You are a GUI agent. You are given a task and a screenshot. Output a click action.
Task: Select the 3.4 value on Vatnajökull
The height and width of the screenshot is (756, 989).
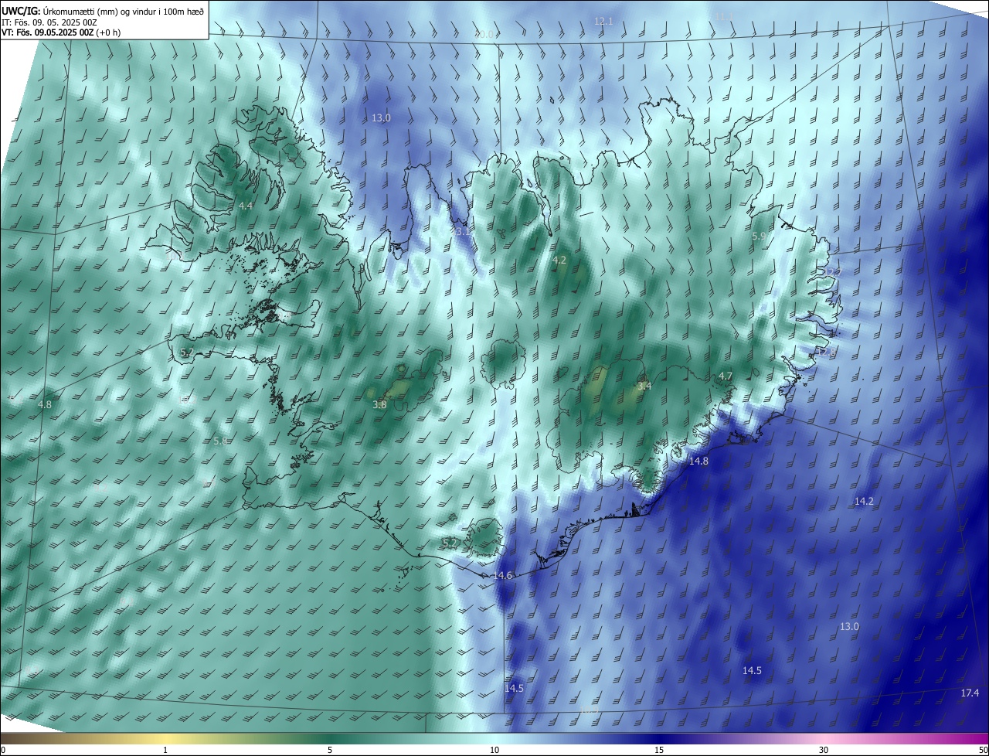click(x=644, y=386)
